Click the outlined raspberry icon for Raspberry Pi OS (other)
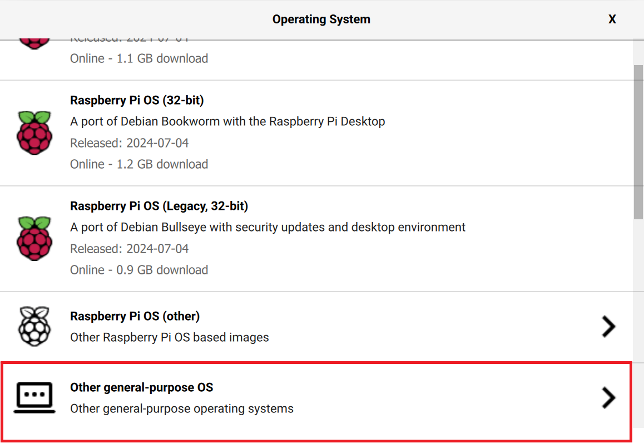 34,327
